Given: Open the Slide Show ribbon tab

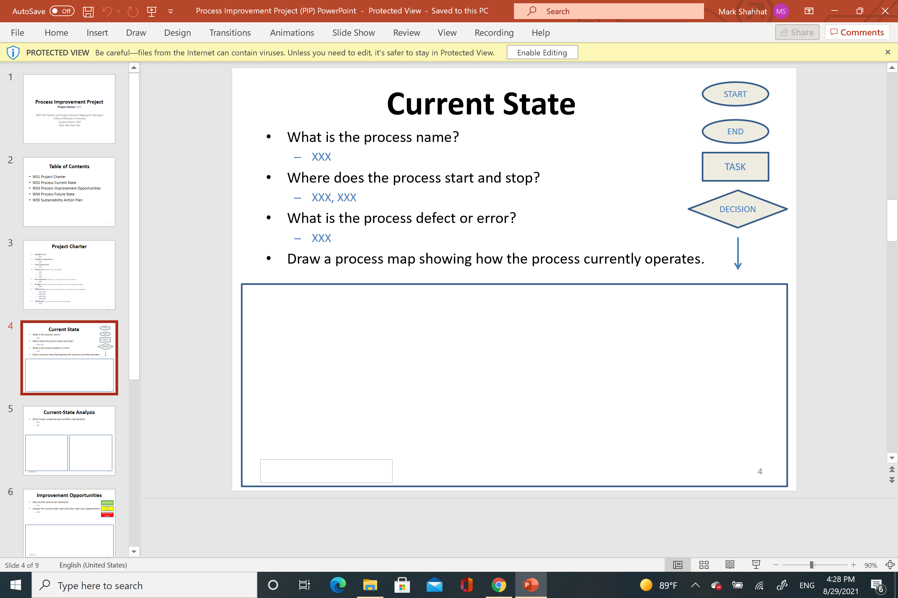Looking at the screenshot, I should [353, 32].
